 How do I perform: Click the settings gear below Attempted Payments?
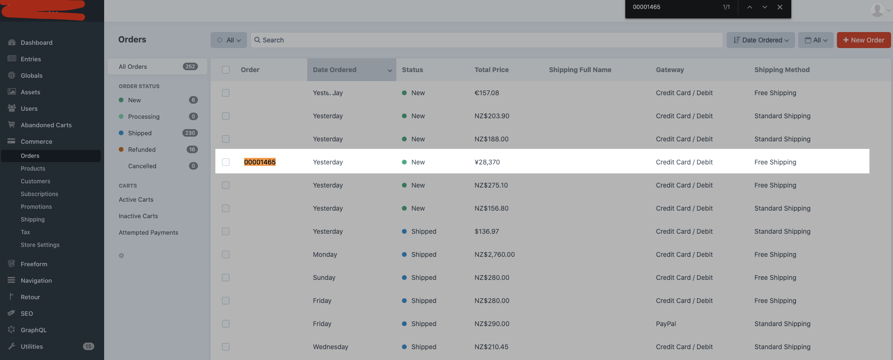click(121, 255)
